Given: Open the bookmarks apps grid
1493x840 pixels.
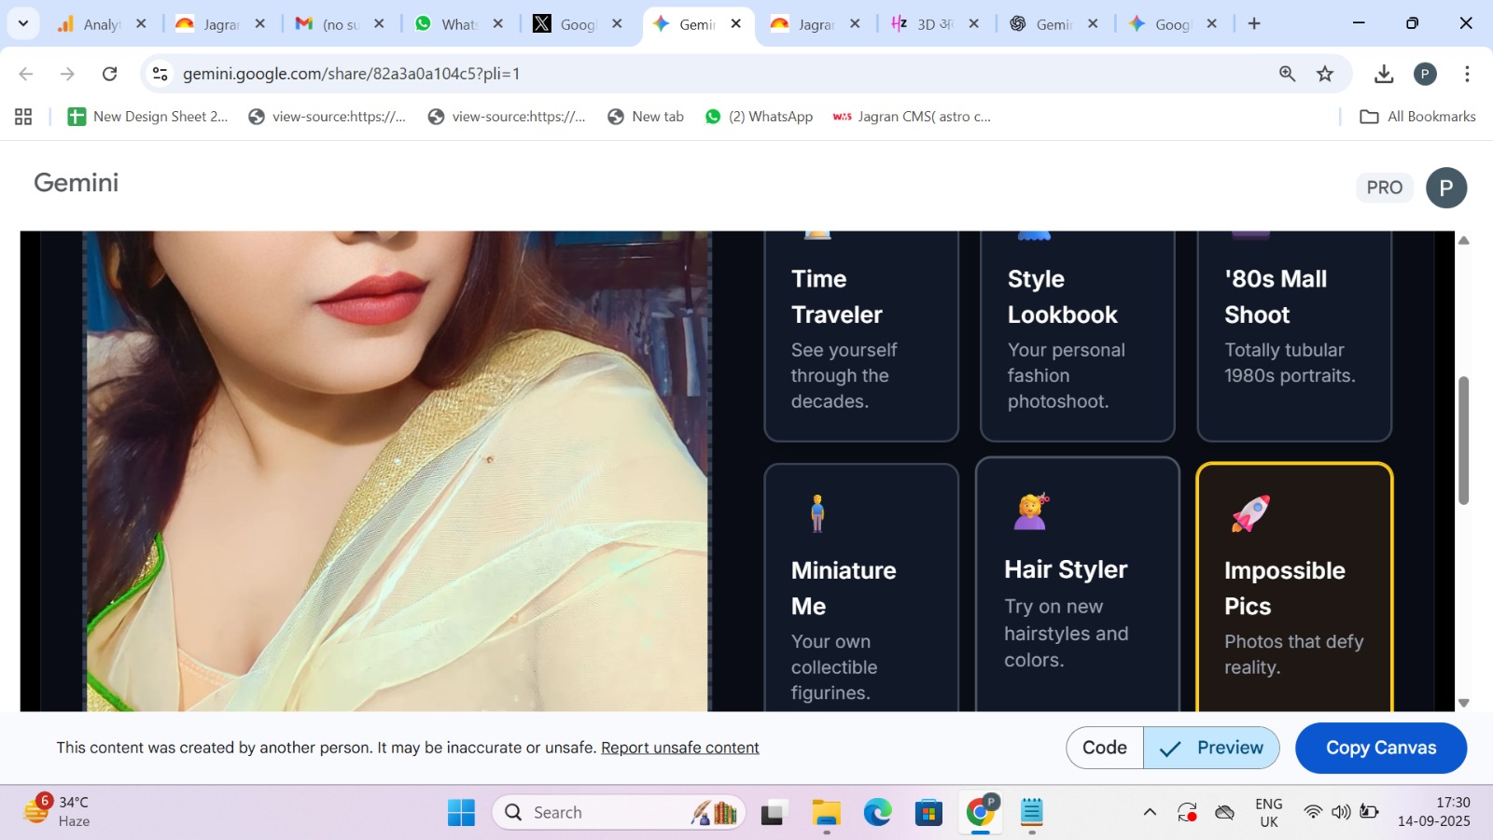Looking at the screenshot, I should (x=23, y=117).
